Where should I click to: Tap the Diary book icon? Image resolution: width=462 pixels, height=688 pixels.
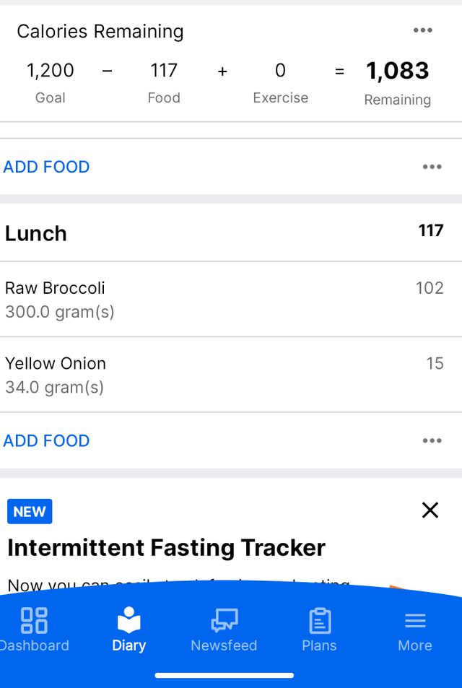tap(129, 620)
